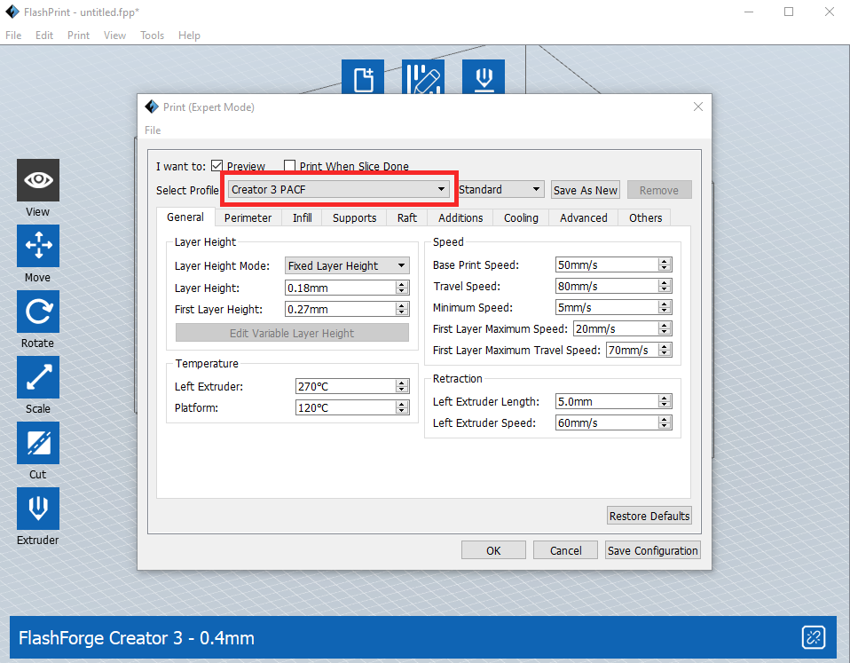Switch to the Infill tab

point(302,218)
